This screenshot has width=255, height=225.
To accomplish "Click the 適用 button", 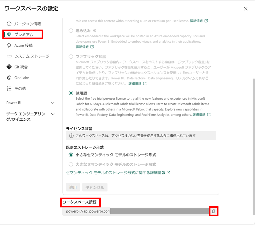I will pos(73,187).
